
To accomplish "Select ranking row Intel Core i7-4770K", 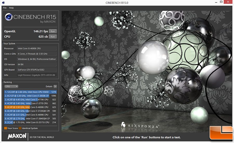I will tap(30, 100).
